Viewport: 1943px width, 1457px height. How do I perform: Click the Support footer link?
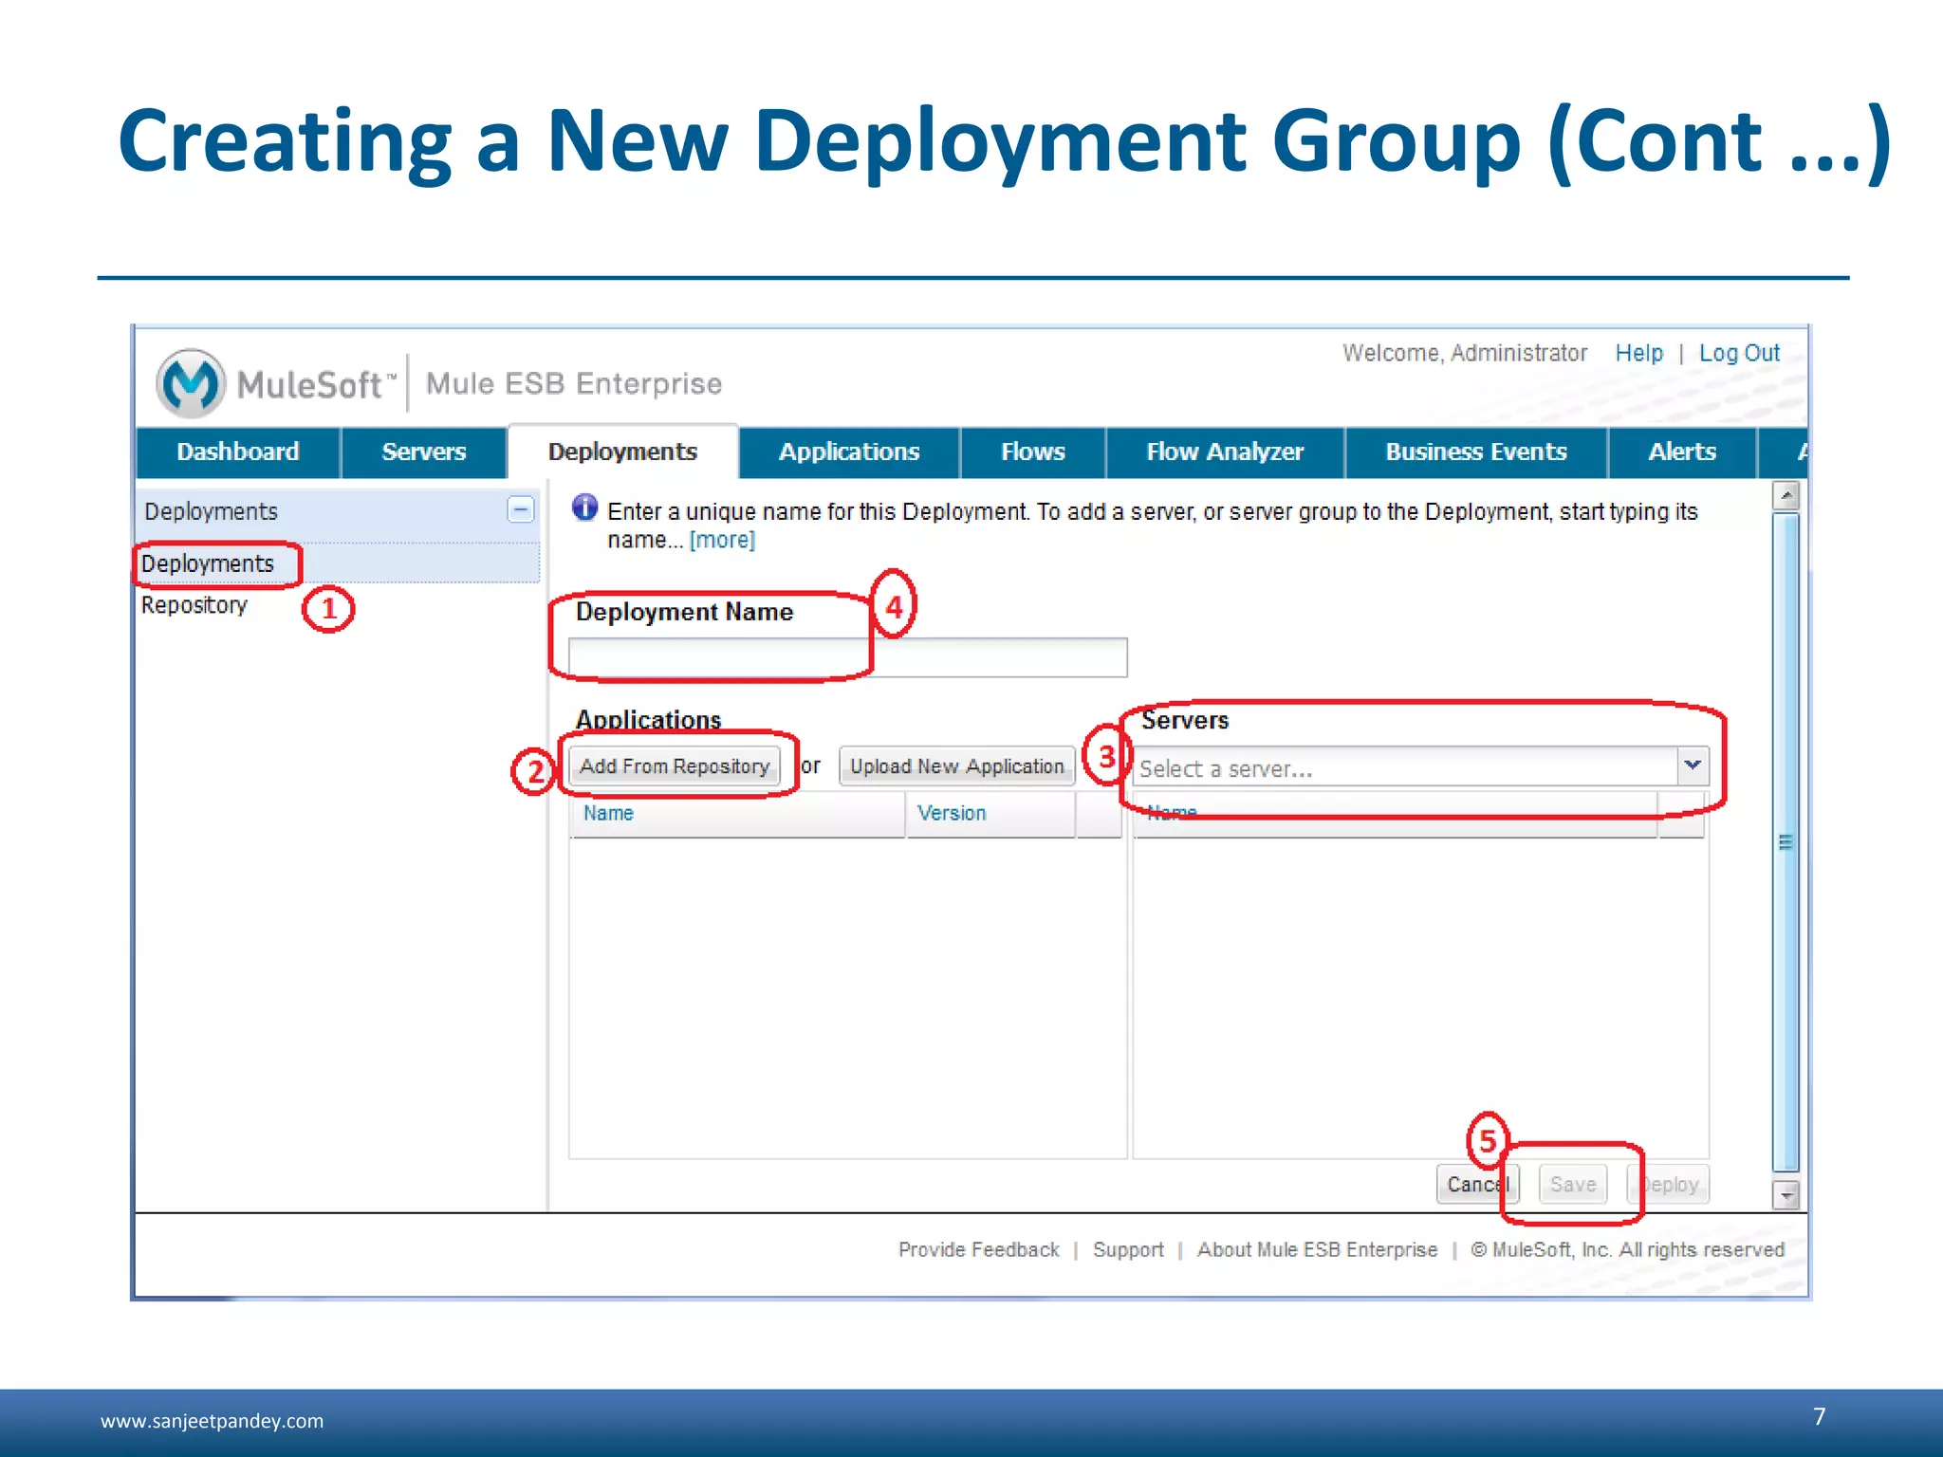point(1128,1250)
